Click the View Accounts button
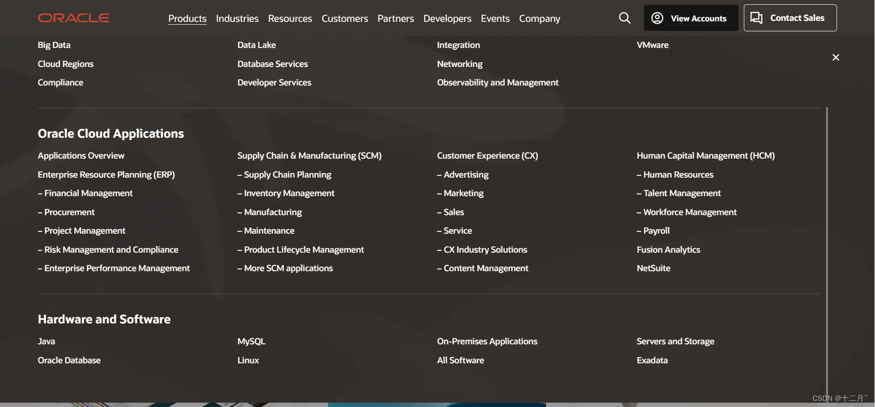Image resolution: width=875 pixels, height=407 pixels. pos(691,18)
